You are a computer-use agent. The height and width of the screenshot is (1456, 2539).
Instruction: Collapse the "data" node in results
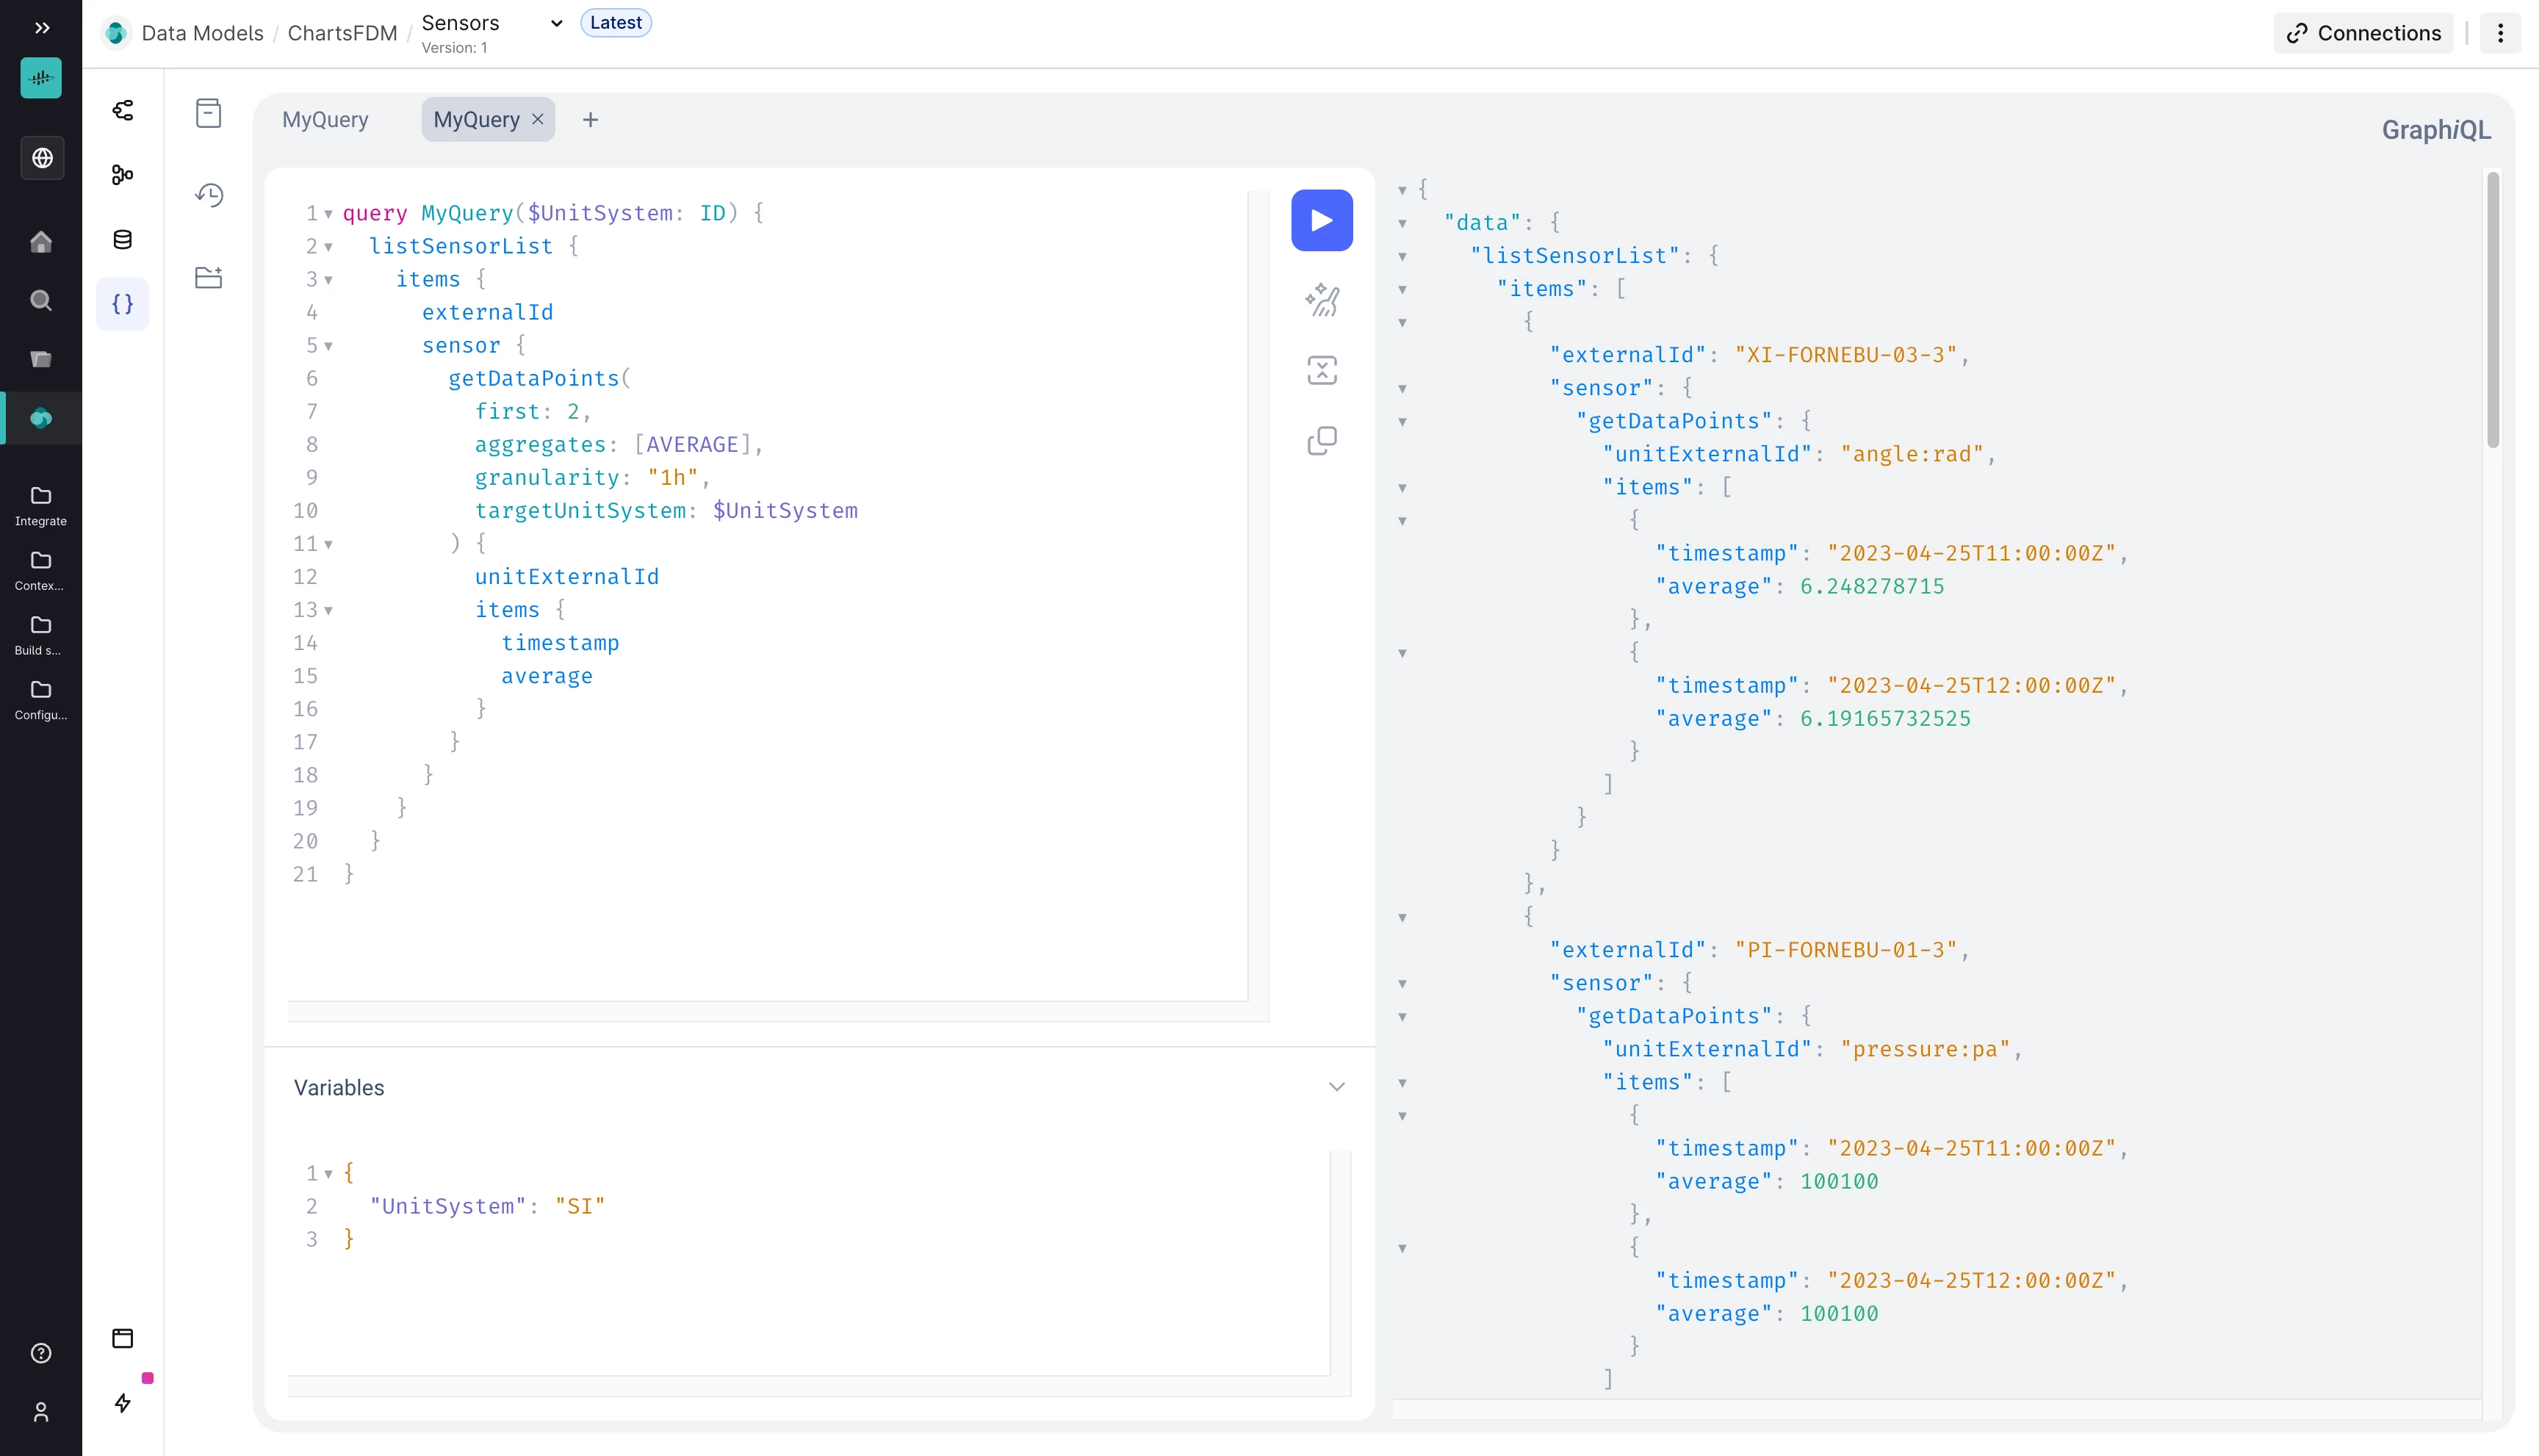pos(1402,223)
